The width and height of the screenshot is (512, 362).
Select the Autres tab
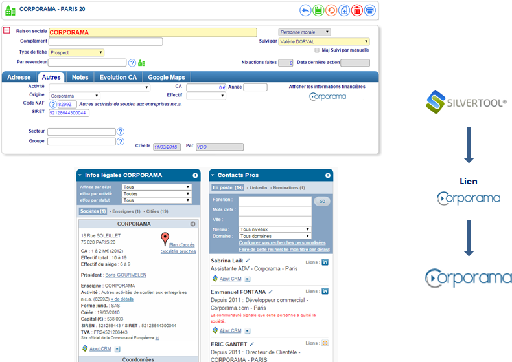point(51,77)
